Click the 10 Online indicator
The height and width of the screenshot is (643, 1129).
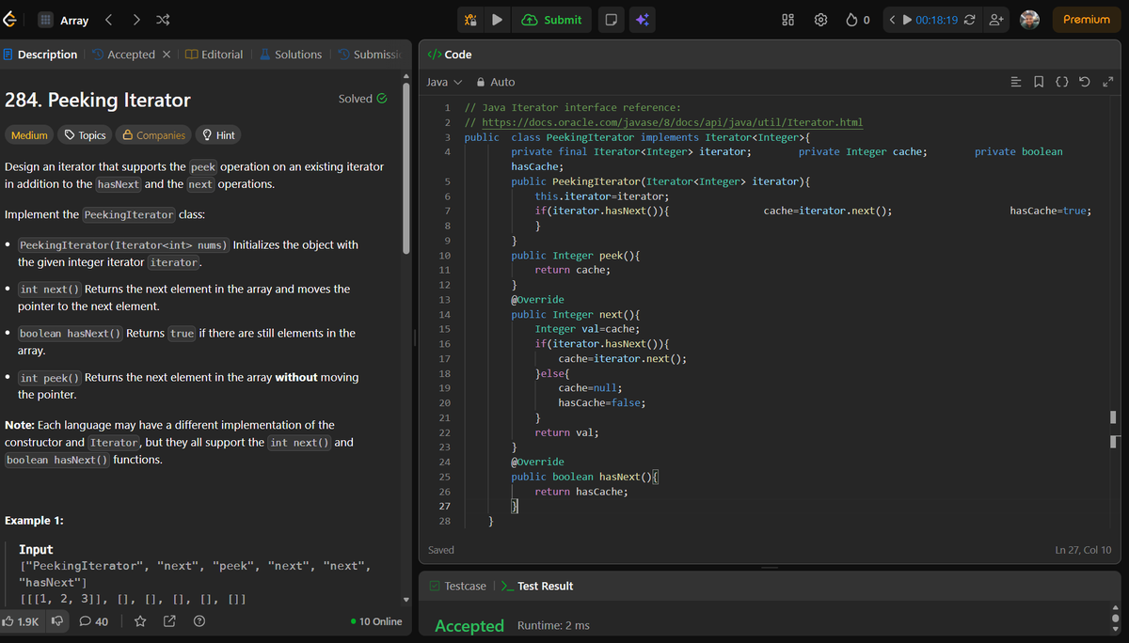(375, 621)
